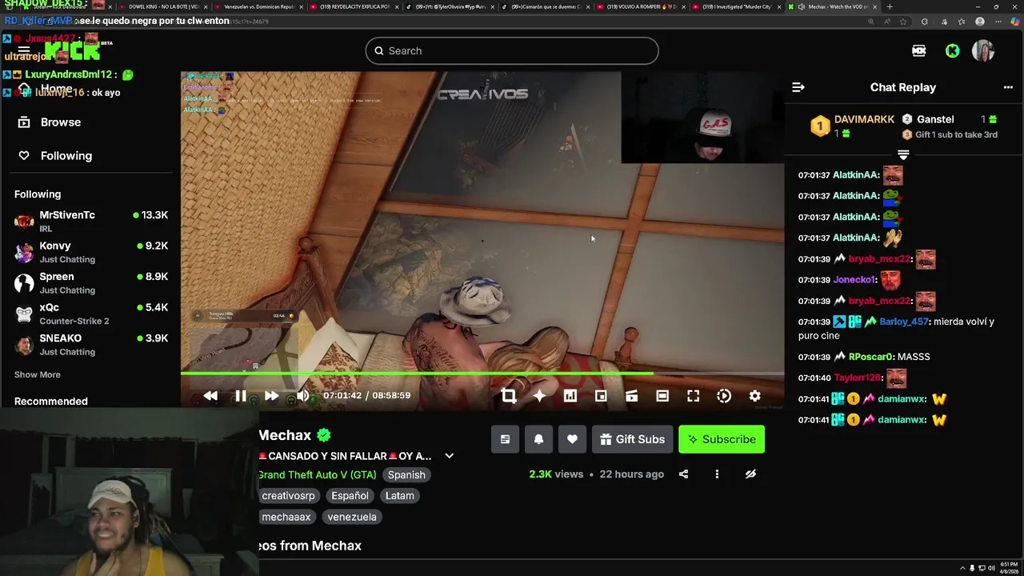Toggle picture-in-picture mode
Screen dimensions: 1024x576
[601, 396]
